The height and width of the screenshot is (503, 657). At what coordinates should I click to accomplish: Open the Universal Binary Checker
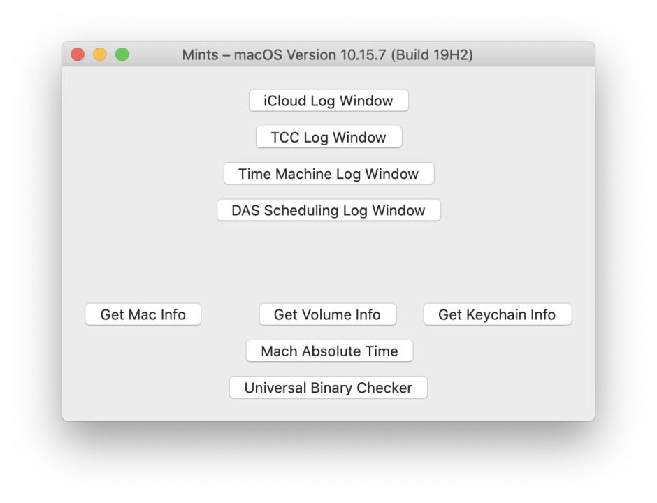[x=328, y=388]
